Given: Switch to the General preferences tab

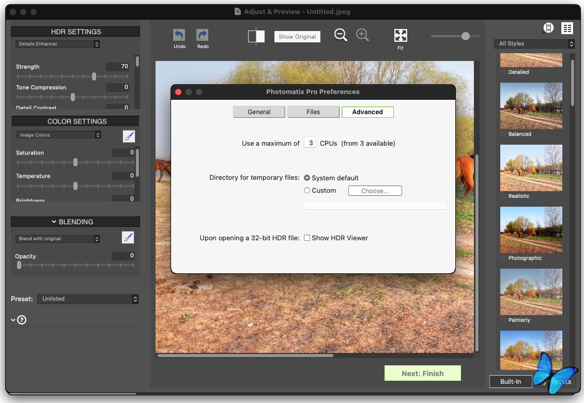Looking at the screenshot, I should (x=259, y=112).
